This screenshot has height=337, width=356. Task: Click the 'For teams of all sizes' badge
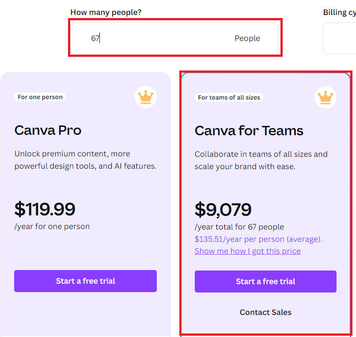click(229, 97)
